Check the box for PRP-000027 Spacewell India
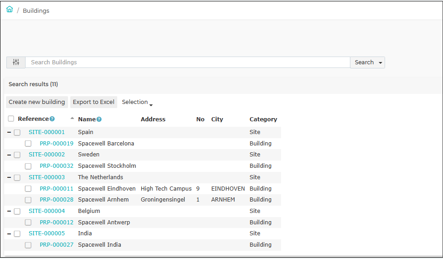 (x=28, y=245)
